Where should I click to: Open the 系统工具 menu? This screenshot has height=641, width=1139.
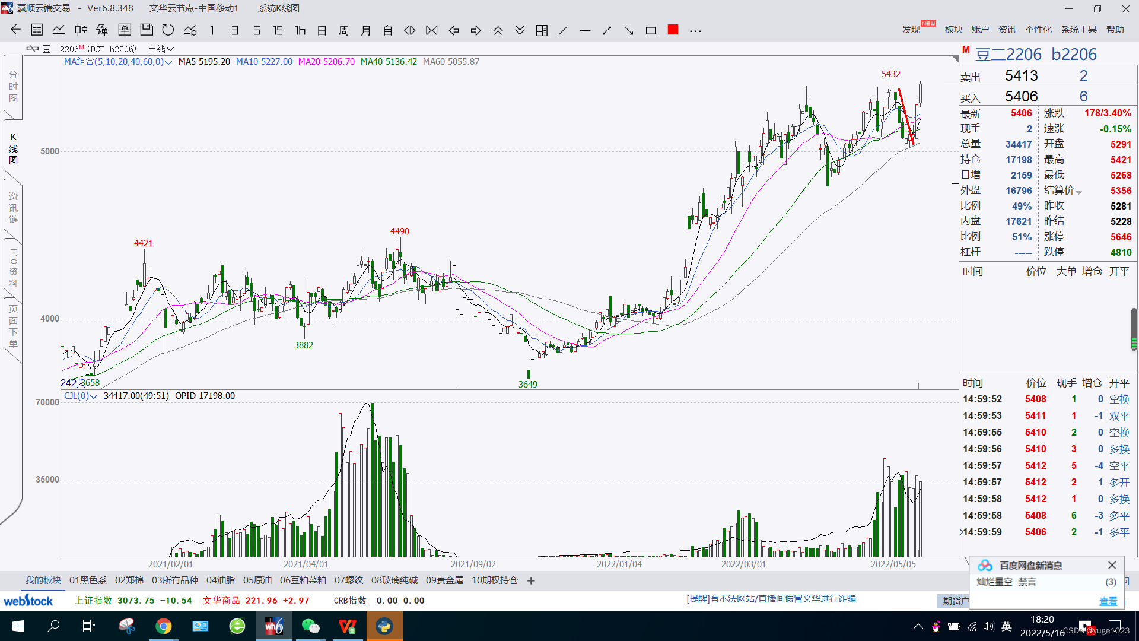(1078, 30)
